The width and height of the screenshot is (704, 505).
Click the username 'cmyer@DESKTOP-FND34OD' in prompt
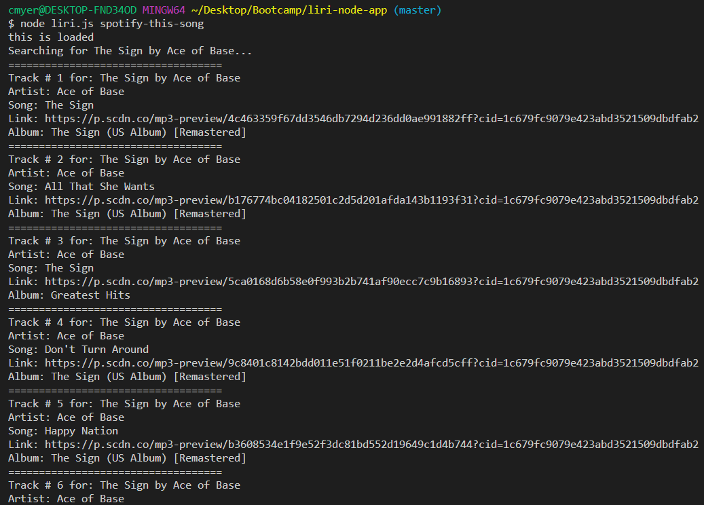72,10
